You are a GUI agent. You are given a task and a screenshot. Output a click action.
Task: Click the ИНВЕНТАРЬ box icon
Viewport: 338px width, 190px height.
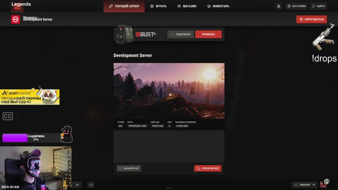209,6
